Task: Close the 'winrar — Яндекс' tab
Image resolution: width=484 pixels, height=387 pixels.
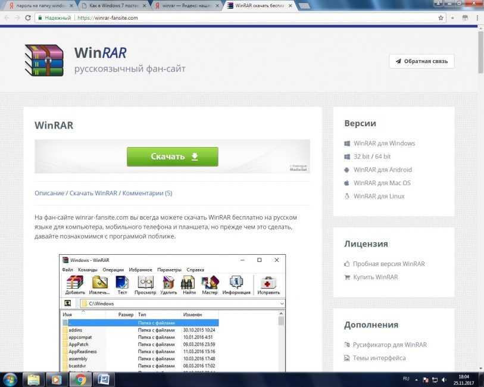Action: 218,5
